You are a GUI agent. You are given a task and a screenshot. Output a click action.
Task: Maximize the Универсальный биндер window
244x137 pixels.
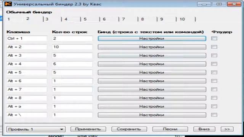click(219, 4)
